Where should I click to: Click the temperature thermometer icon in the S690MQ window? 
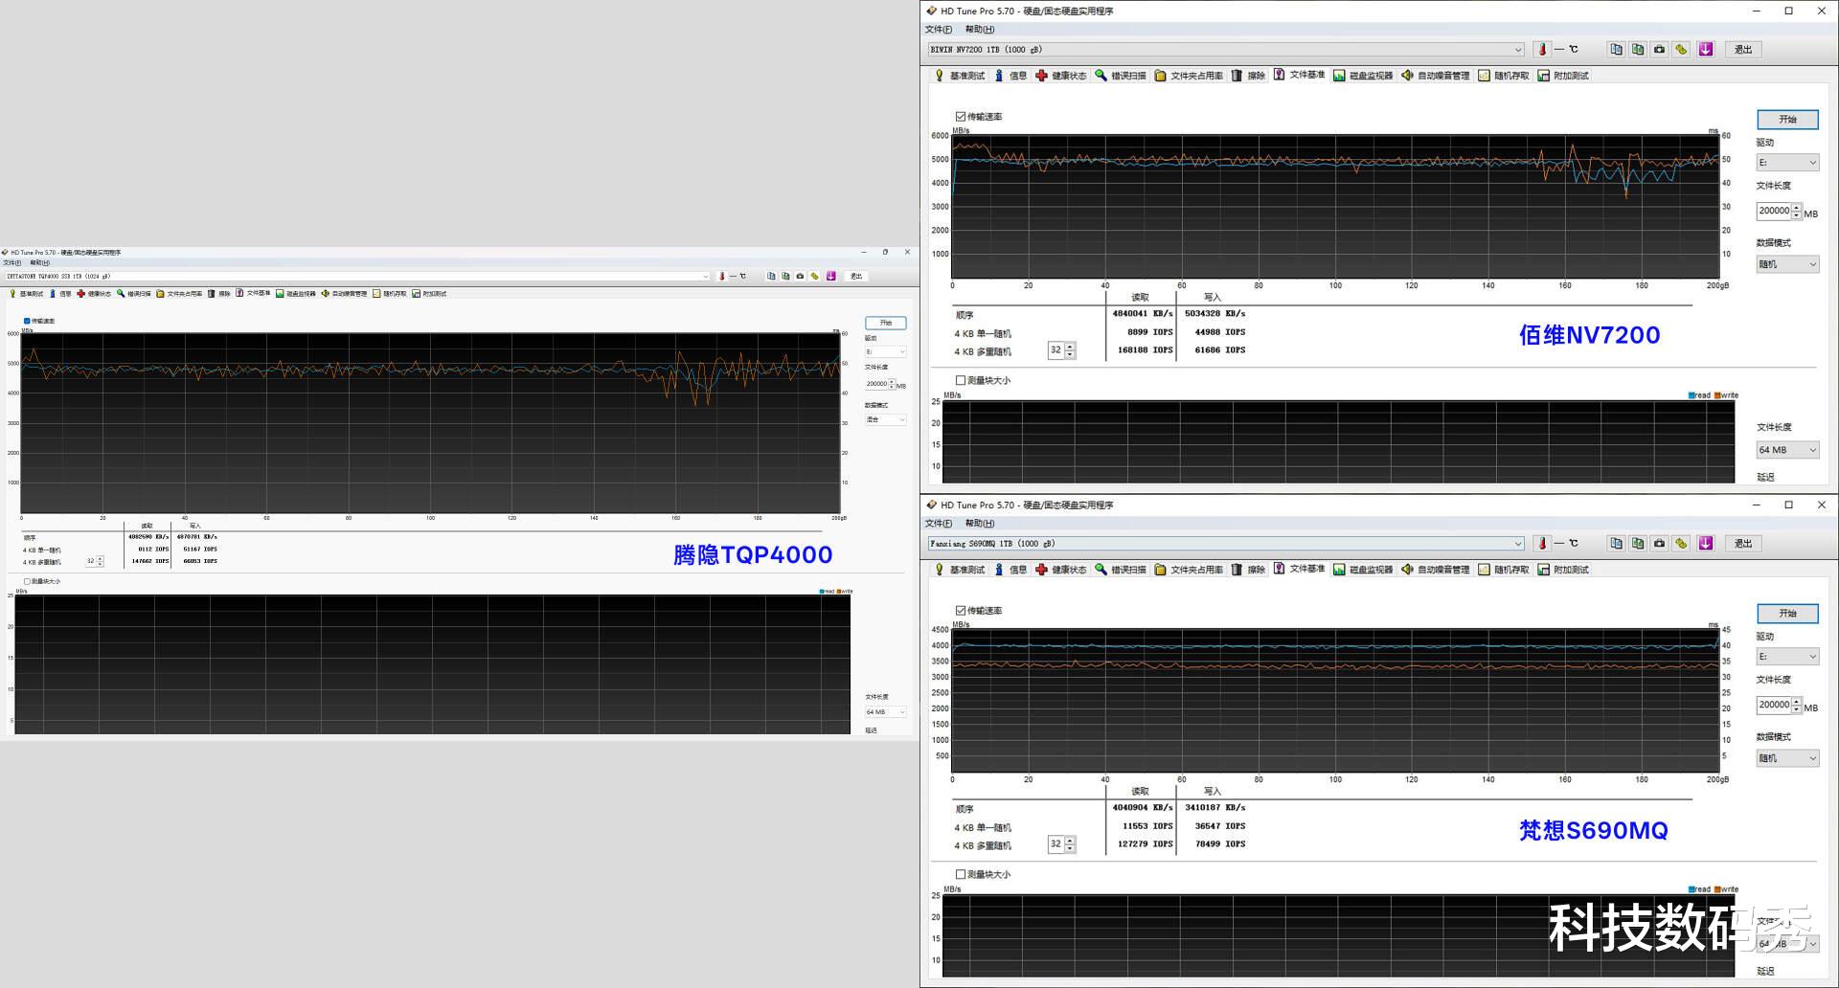[x=1542, y=544]
